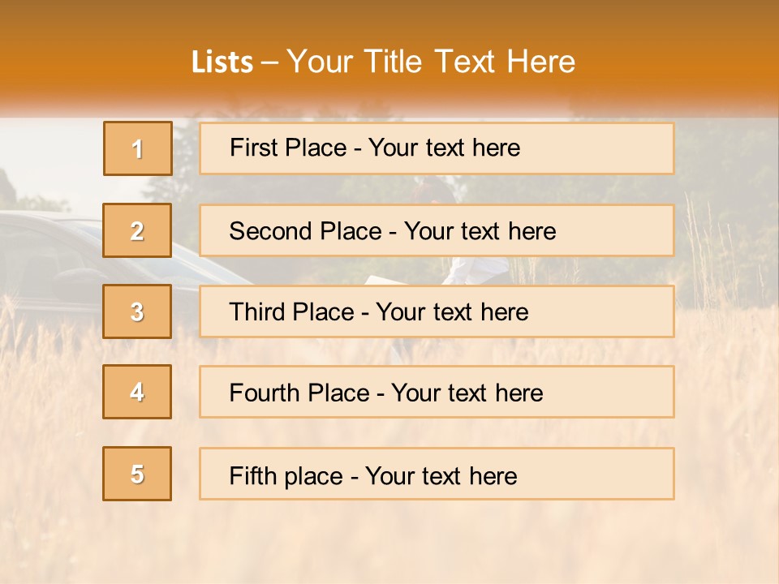Click the Fourth Place text bar

click(x=437, y=393)
